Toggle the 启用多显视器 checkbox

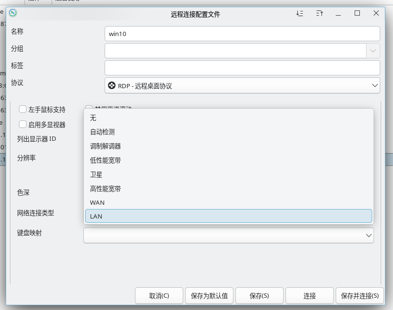tap(23, 124)
